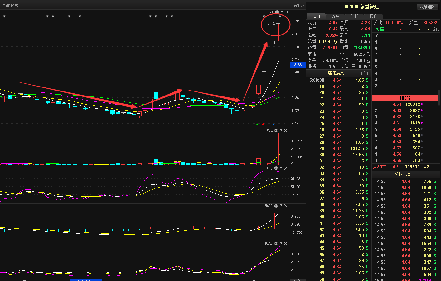
Task: Open the 决策矩阵 decision matrix
Action: pyautogui.click(x=427, y=7)
